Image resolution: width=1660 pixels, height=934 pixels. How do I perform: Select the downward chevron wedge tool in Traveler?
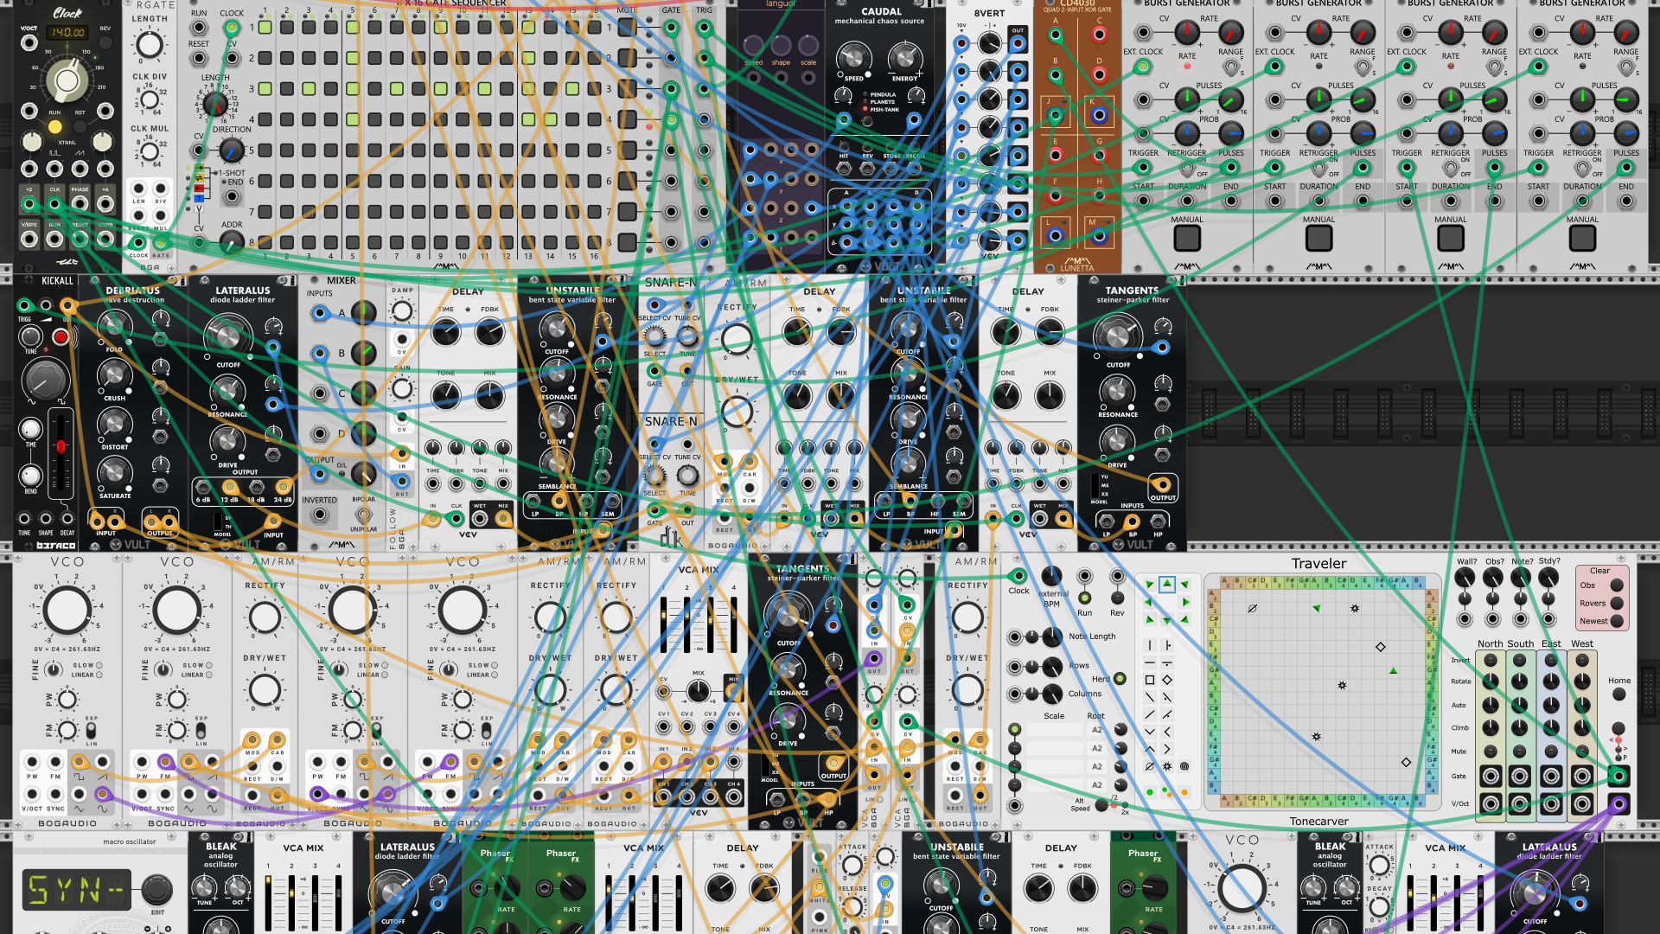coord(1150,732)
